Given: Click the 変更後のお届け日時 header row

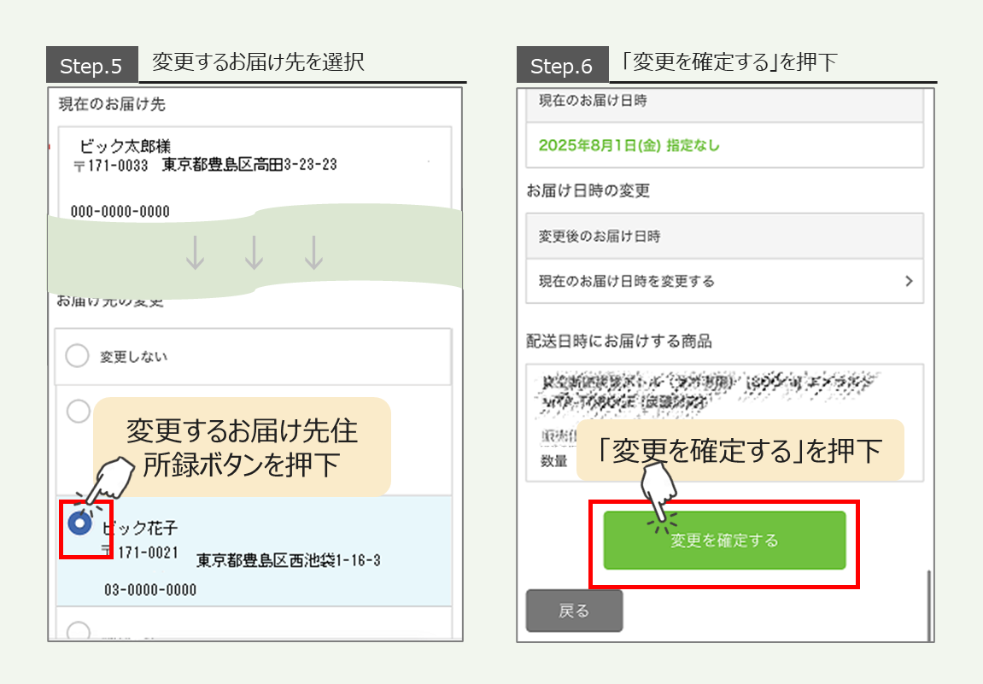Looking at the screenshot, I should coord(724,237).
